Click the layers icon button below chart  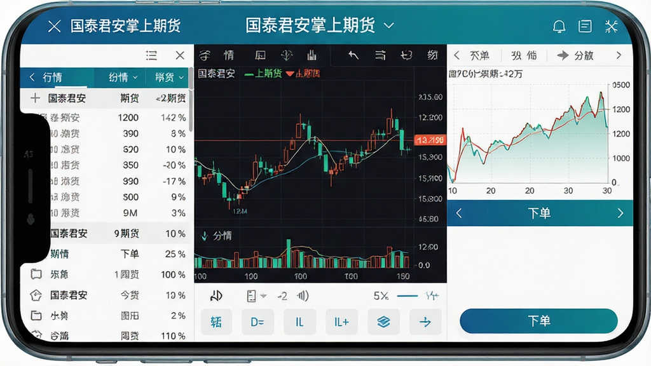[383, 322]
